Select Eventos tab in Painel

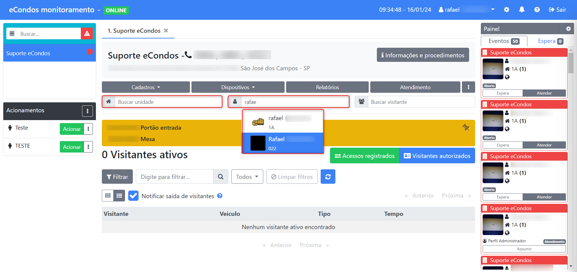click(504, 41)
